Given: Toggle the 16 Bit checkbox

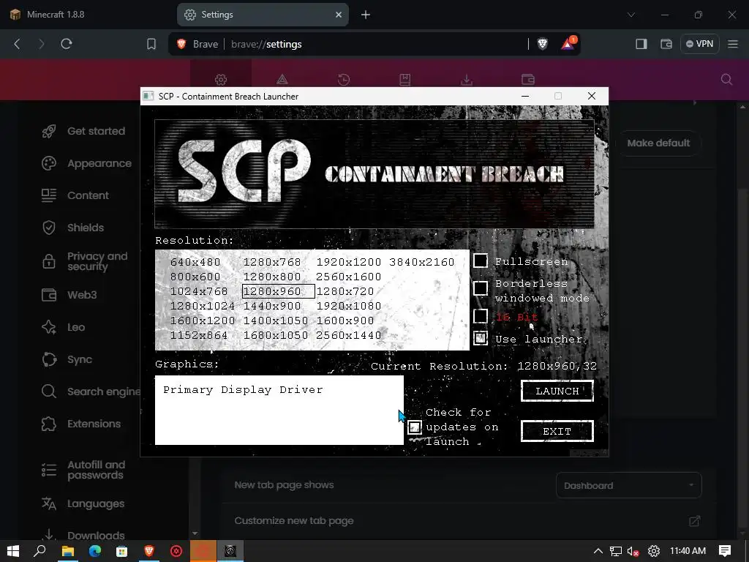Looking at the screenshot, I should [x=480, y=316].
